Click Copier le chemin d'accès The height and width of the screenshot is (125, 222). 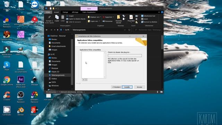coord(76,19)
